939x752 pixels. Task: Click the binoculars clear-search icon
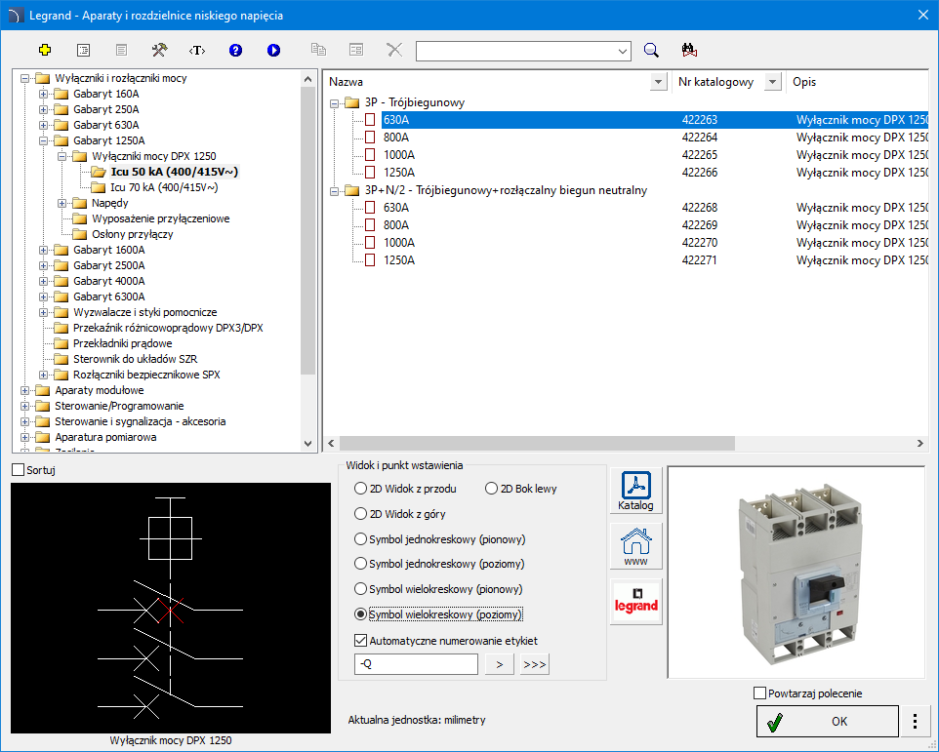tap(689, 51)
